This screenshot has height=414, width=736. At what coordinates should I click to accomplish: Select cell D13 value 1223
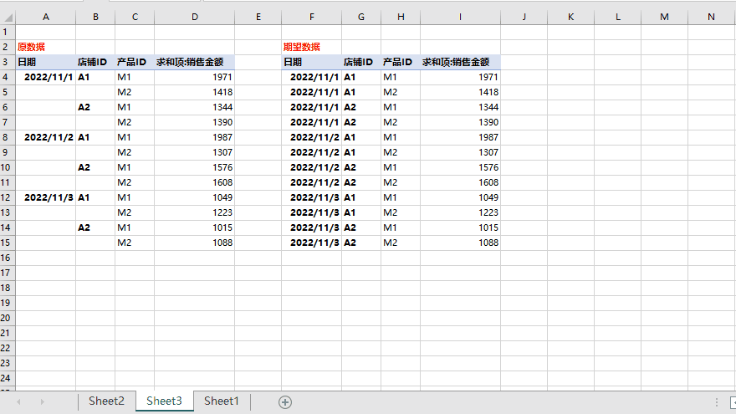pos(194,212)
